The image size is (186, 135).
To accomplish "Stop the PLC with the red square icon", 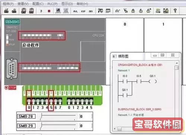I will point(49,11).
